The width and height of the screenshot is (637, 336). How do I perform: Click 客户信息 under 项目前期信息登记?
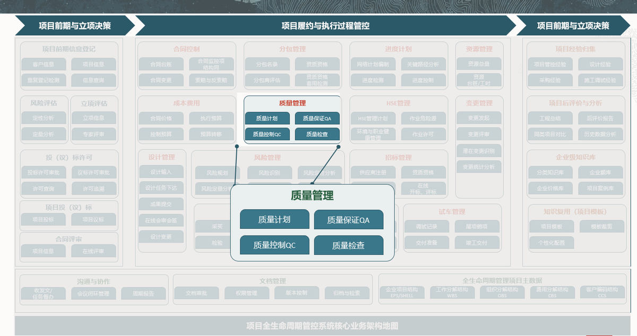pyautogui.click(x=43, y=64)
